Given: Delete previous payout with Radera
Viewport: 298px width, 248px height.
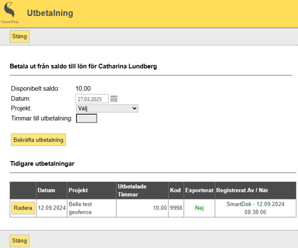Looking at the screenshot, I should pos(23,208).
